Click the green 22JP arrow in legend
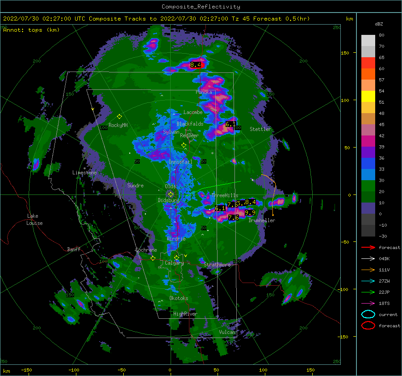 point(368,292)
